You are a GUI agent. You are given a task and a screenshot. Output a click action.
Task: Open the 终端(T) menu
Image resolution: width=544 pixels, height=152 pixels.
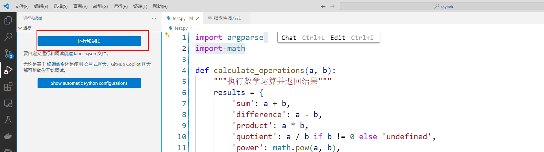[x=140, y=6]
